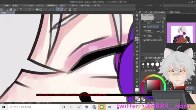This screenshot has width=196, height=110.
Task: Select the Figure line tool
Action: pos(137,75)
